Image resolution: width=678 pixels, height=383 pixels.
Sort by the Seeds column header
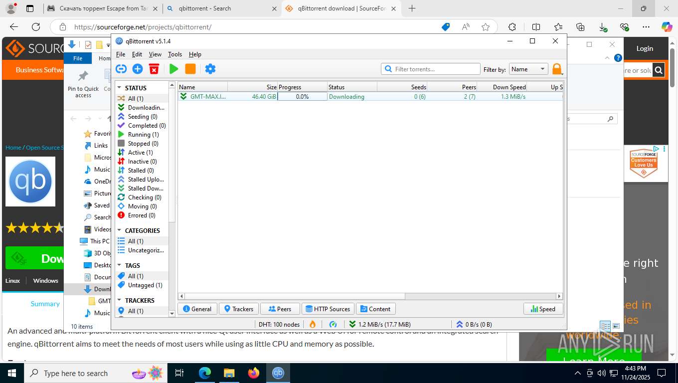click(402, 87)
